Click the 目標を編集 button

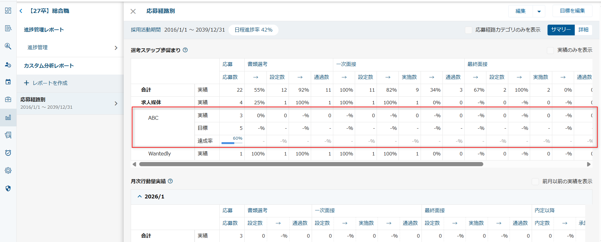coord(572,11)
